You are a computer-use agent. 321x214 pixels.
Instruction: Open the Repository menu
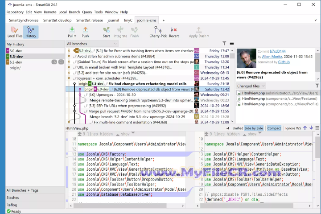(15, 12)
